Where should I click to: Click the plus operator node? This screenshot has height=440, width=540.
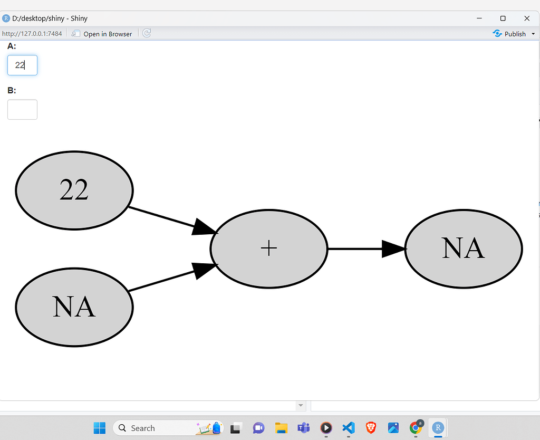coord(269,248)
